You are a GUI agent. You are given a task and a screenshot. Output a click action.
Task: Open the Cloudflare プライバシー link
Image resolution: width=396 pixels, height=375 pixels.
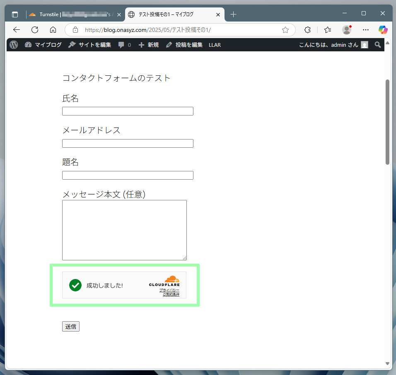169,290
